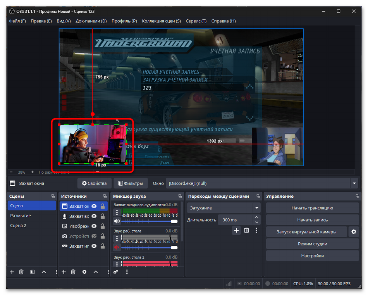Move scene up with arrow icon
This screenshot has height=295, width=368.
pyautogui.click(x=44, y=272)
